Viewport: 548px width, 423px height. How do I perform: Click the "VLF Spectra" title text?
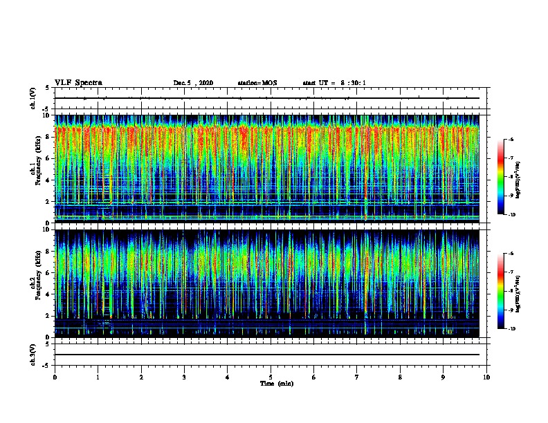78,83
